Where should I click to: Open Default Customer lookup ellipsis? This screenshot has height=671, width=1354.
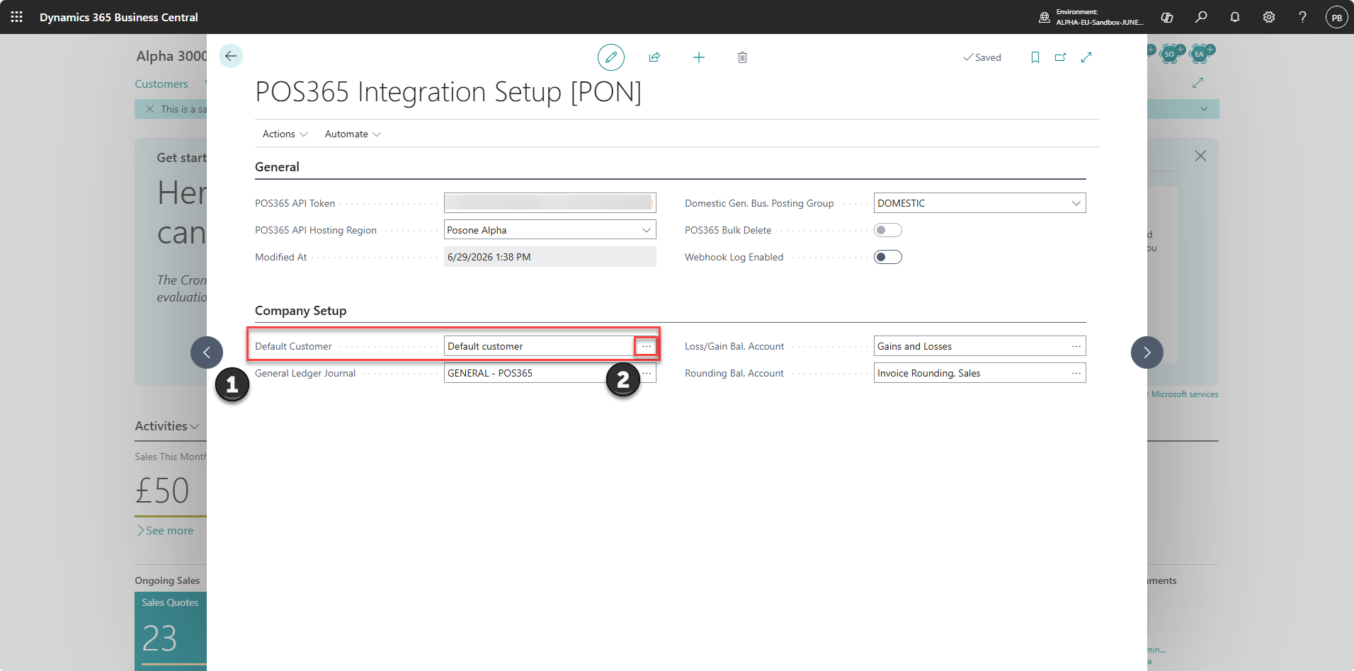coord(646,346)
